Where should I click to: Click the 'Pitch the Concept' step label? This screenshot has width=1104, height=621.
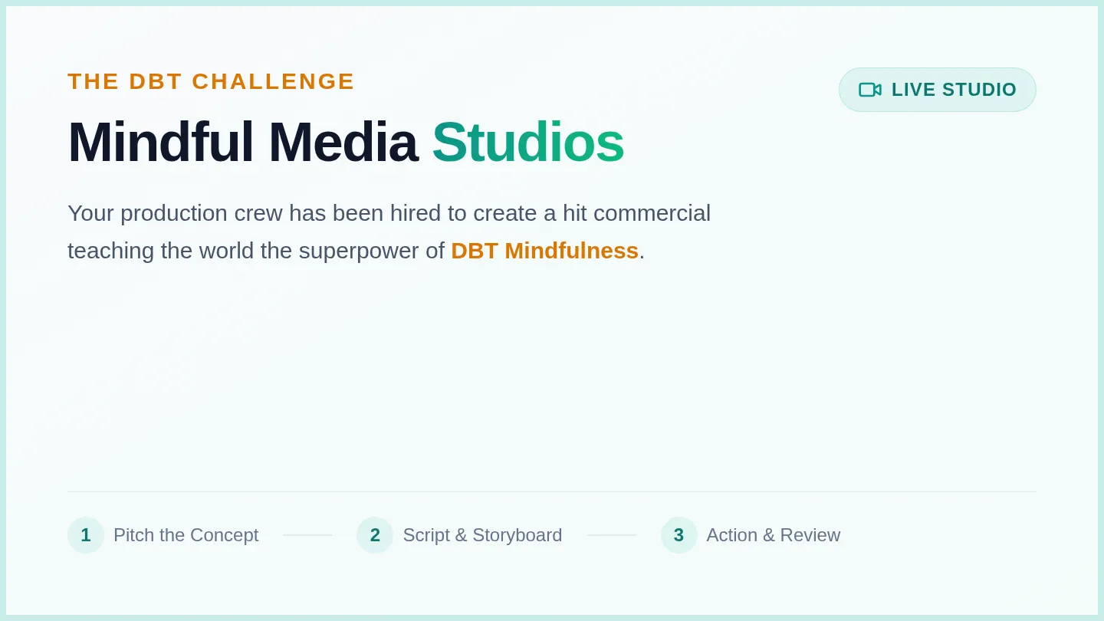(x=186, y=535)
